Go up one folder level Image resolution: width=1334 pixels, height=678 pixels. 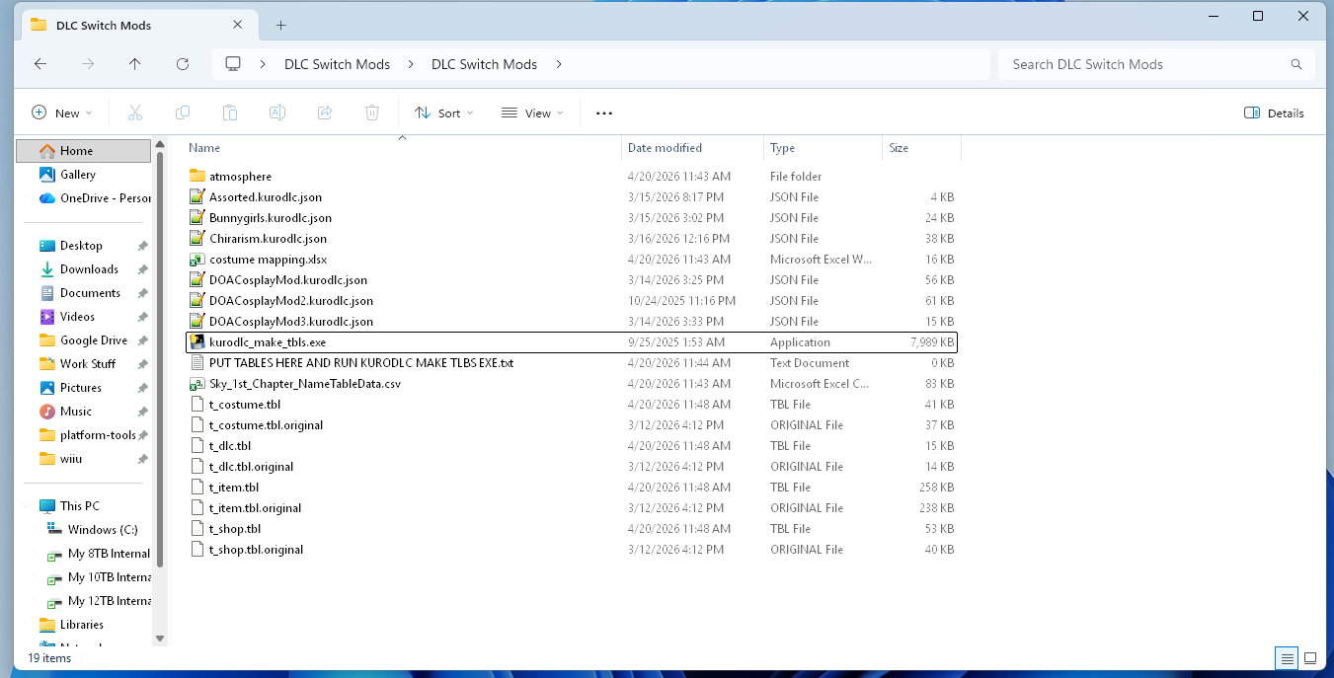[135, 64]
